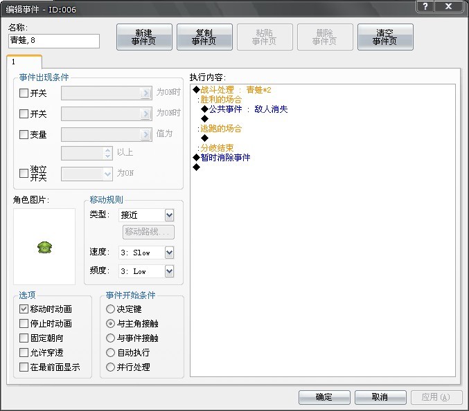Select 公共事件：敌人消失 command line
469x411 pixels.
pyautogui.click(x=245, y=109)
